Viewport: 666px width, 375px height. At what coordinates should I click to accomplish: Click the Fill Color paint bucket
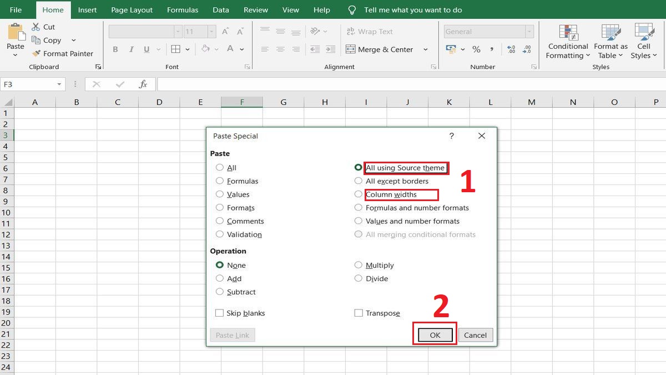point(206,49)
